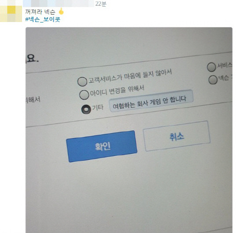Click the middle finger emoji

click(61, 11)
